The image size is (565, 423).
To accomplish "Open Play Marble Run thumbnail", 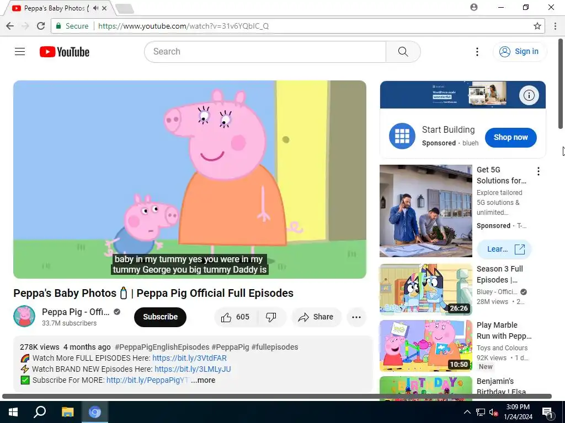I will point(425,346).
